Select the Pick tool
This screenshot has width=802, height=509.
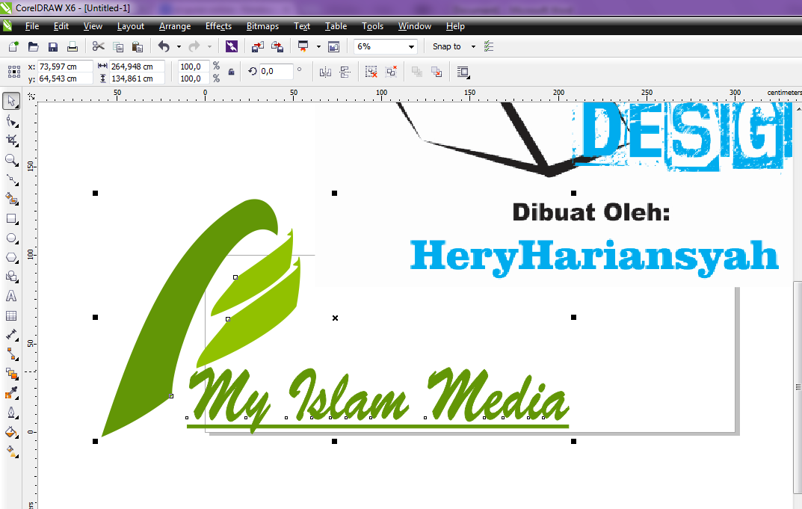click(x=11, y=100)
